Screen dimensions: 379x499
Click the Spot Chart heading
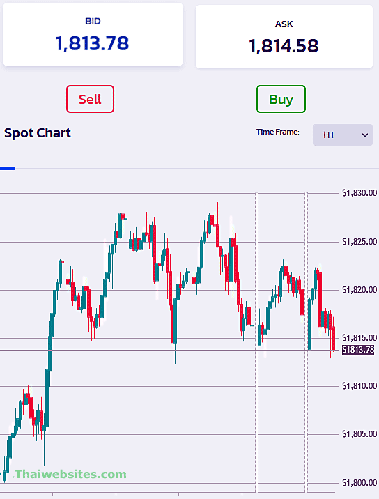(38, 133)
